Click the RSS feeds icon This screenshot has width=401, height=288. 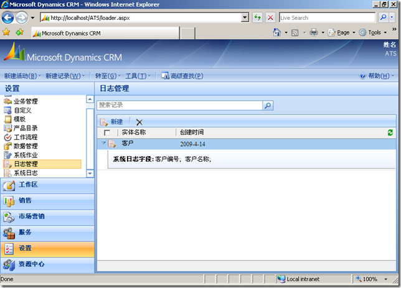tap(295, 33)
